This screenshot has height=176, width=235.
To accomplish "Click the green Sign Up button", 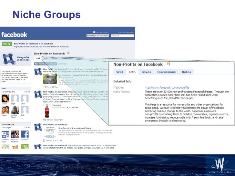I will [7, 44].
